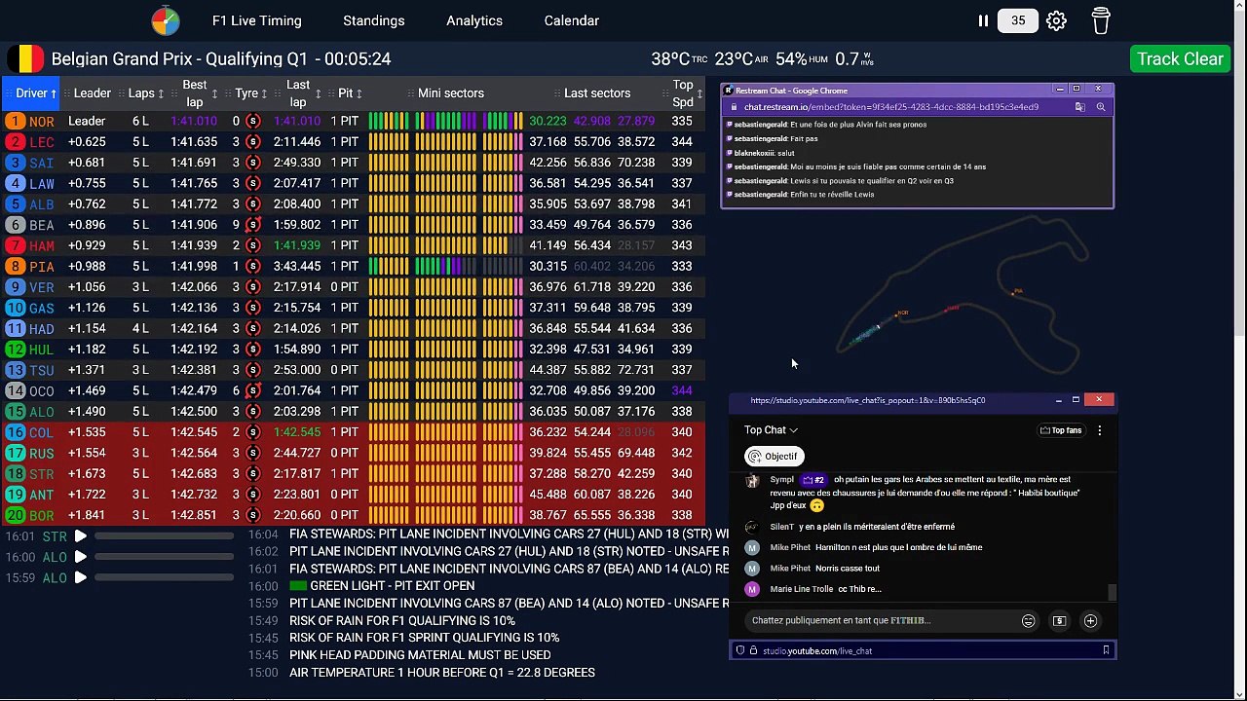Sort table by Laps column
Image resolution: width=1247 pixels, height=701 pixels.
[148, 93]
